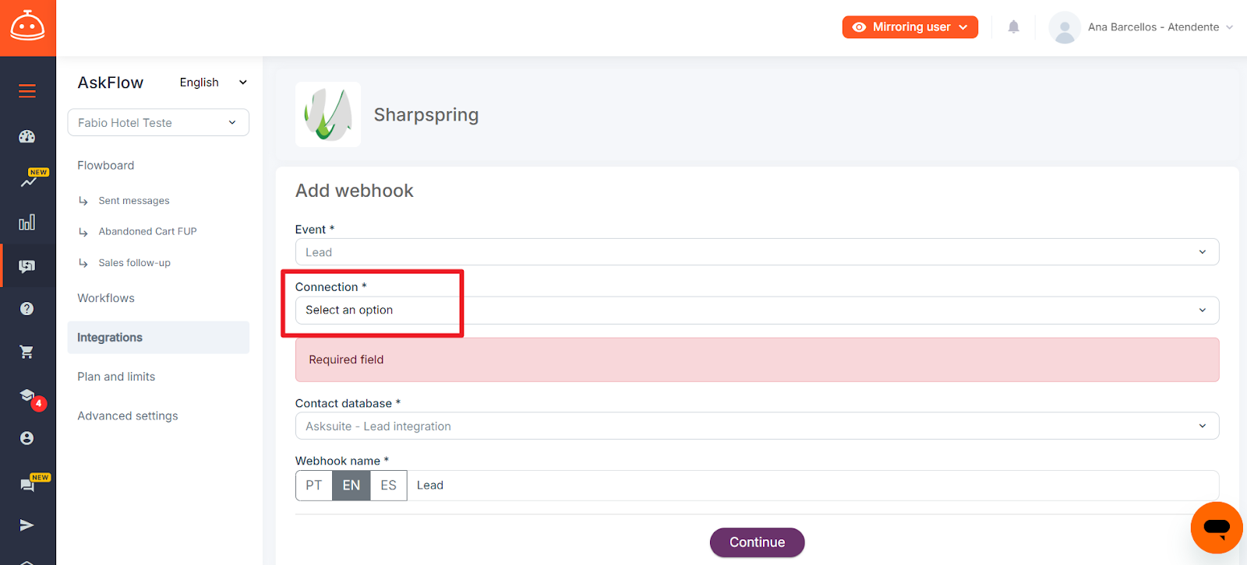
Task: Click the Sharpspring logo image
Action: [x=328, y=114]
